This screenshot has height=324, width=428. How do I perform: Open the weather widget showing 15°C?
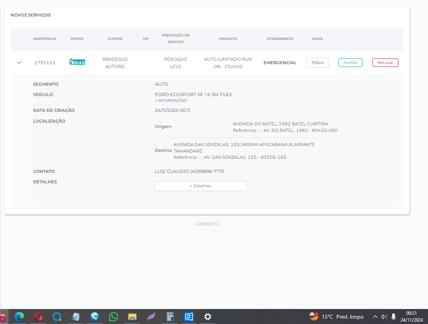point(337,317)
